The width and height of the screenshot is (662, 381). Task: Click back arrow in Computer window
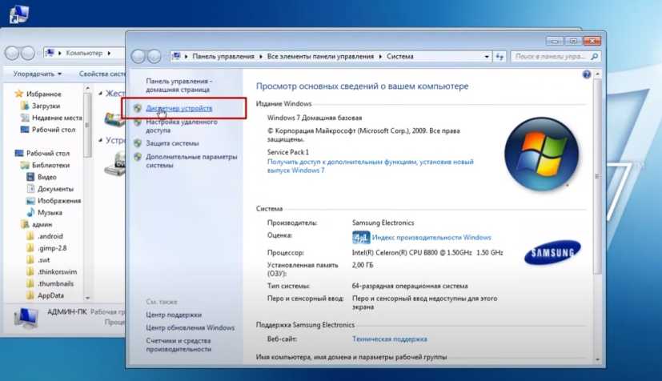(12, 53)
